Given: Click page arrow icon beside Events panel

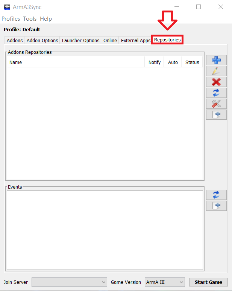Looking at the screenshot, I should tap(216, 206).
